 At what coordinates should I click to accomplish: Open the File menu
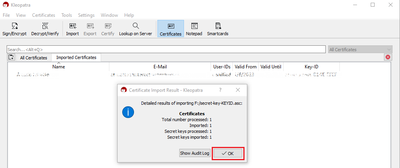[6, 15]
